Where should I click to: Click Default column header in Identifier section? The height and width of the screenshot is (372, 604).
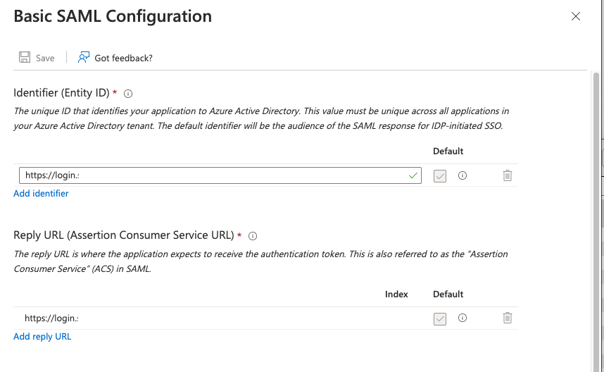pos(448,151)
